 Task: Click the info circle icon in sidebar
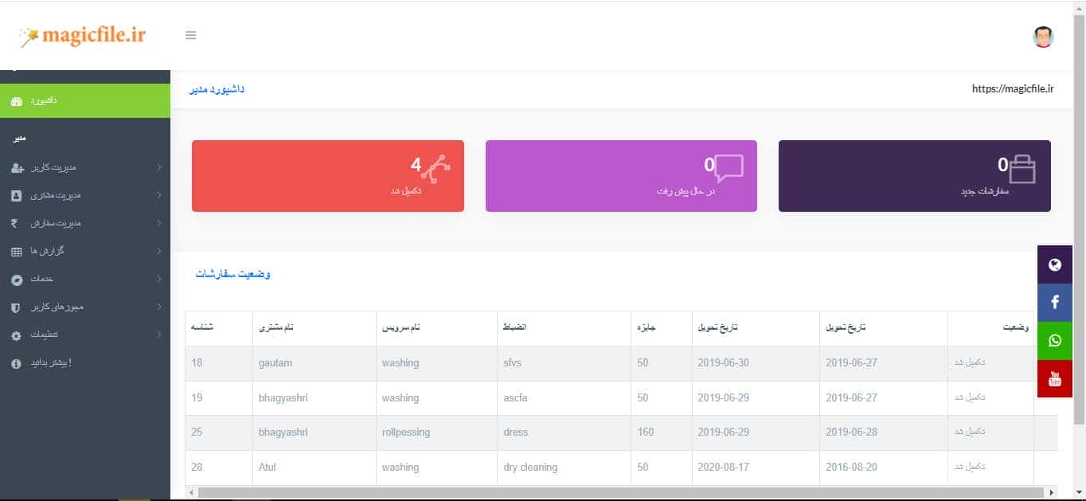tap(17, 363)
